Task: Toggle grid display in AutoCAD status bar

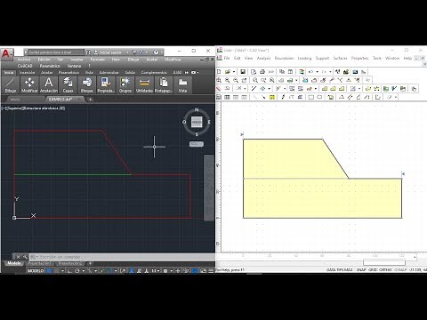Action: (49, 270)
